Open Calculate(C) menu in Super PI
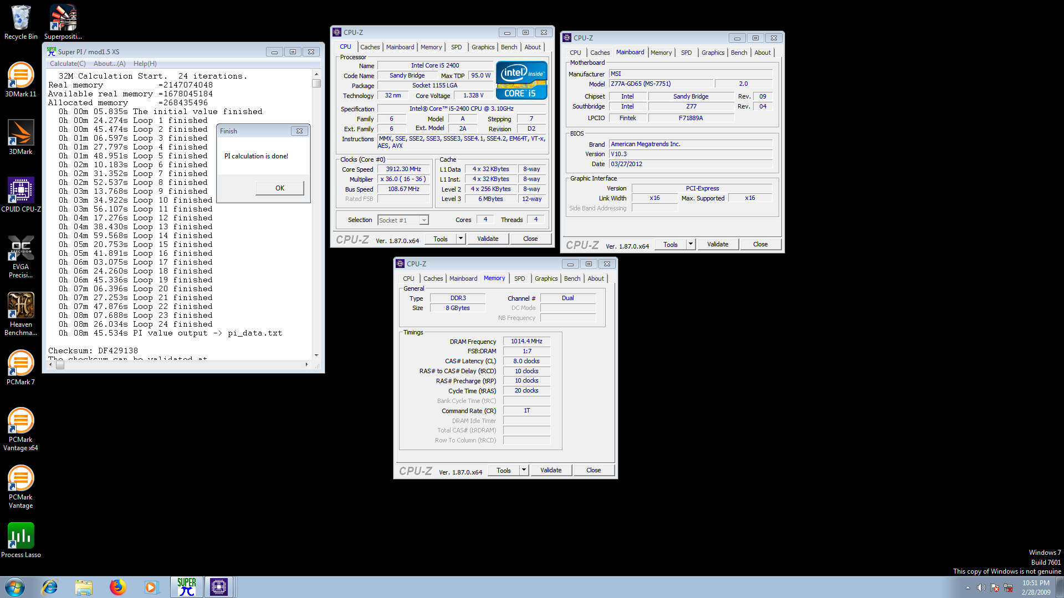Image resolution: width=1064 pixels, height=598 pixels. pyautogui.click(x=68, y=64)
